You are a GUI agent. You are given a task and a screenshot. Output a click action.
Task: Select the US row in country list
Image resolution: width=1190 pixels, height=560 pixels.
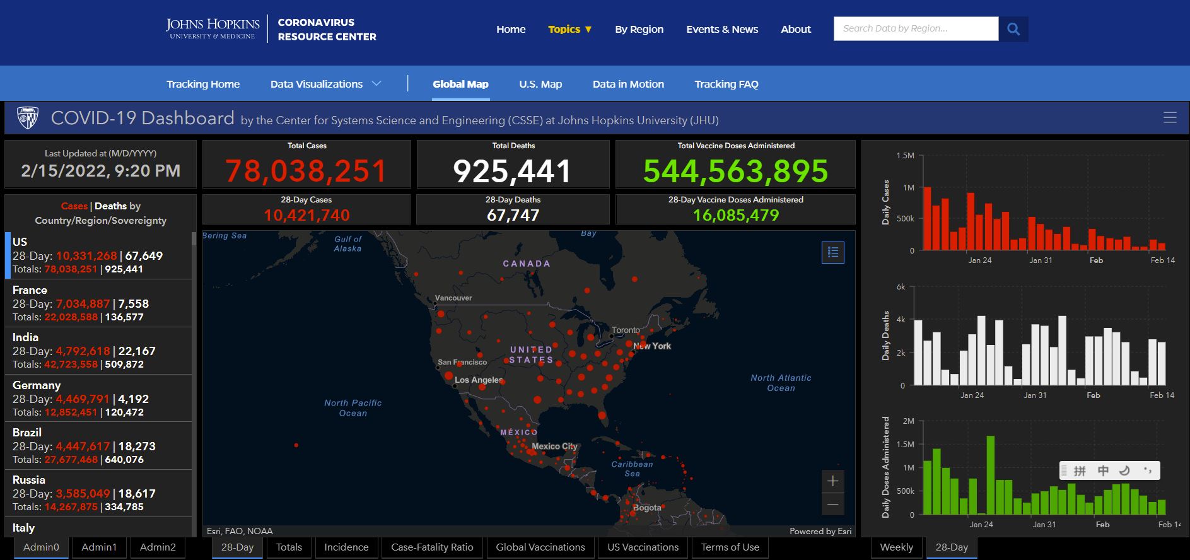click(98, 255)
